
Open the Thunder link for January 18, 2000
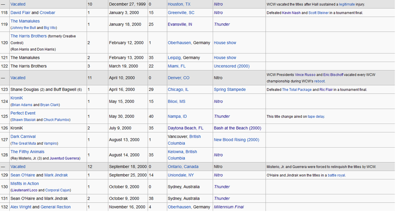[x=222, y=24]
